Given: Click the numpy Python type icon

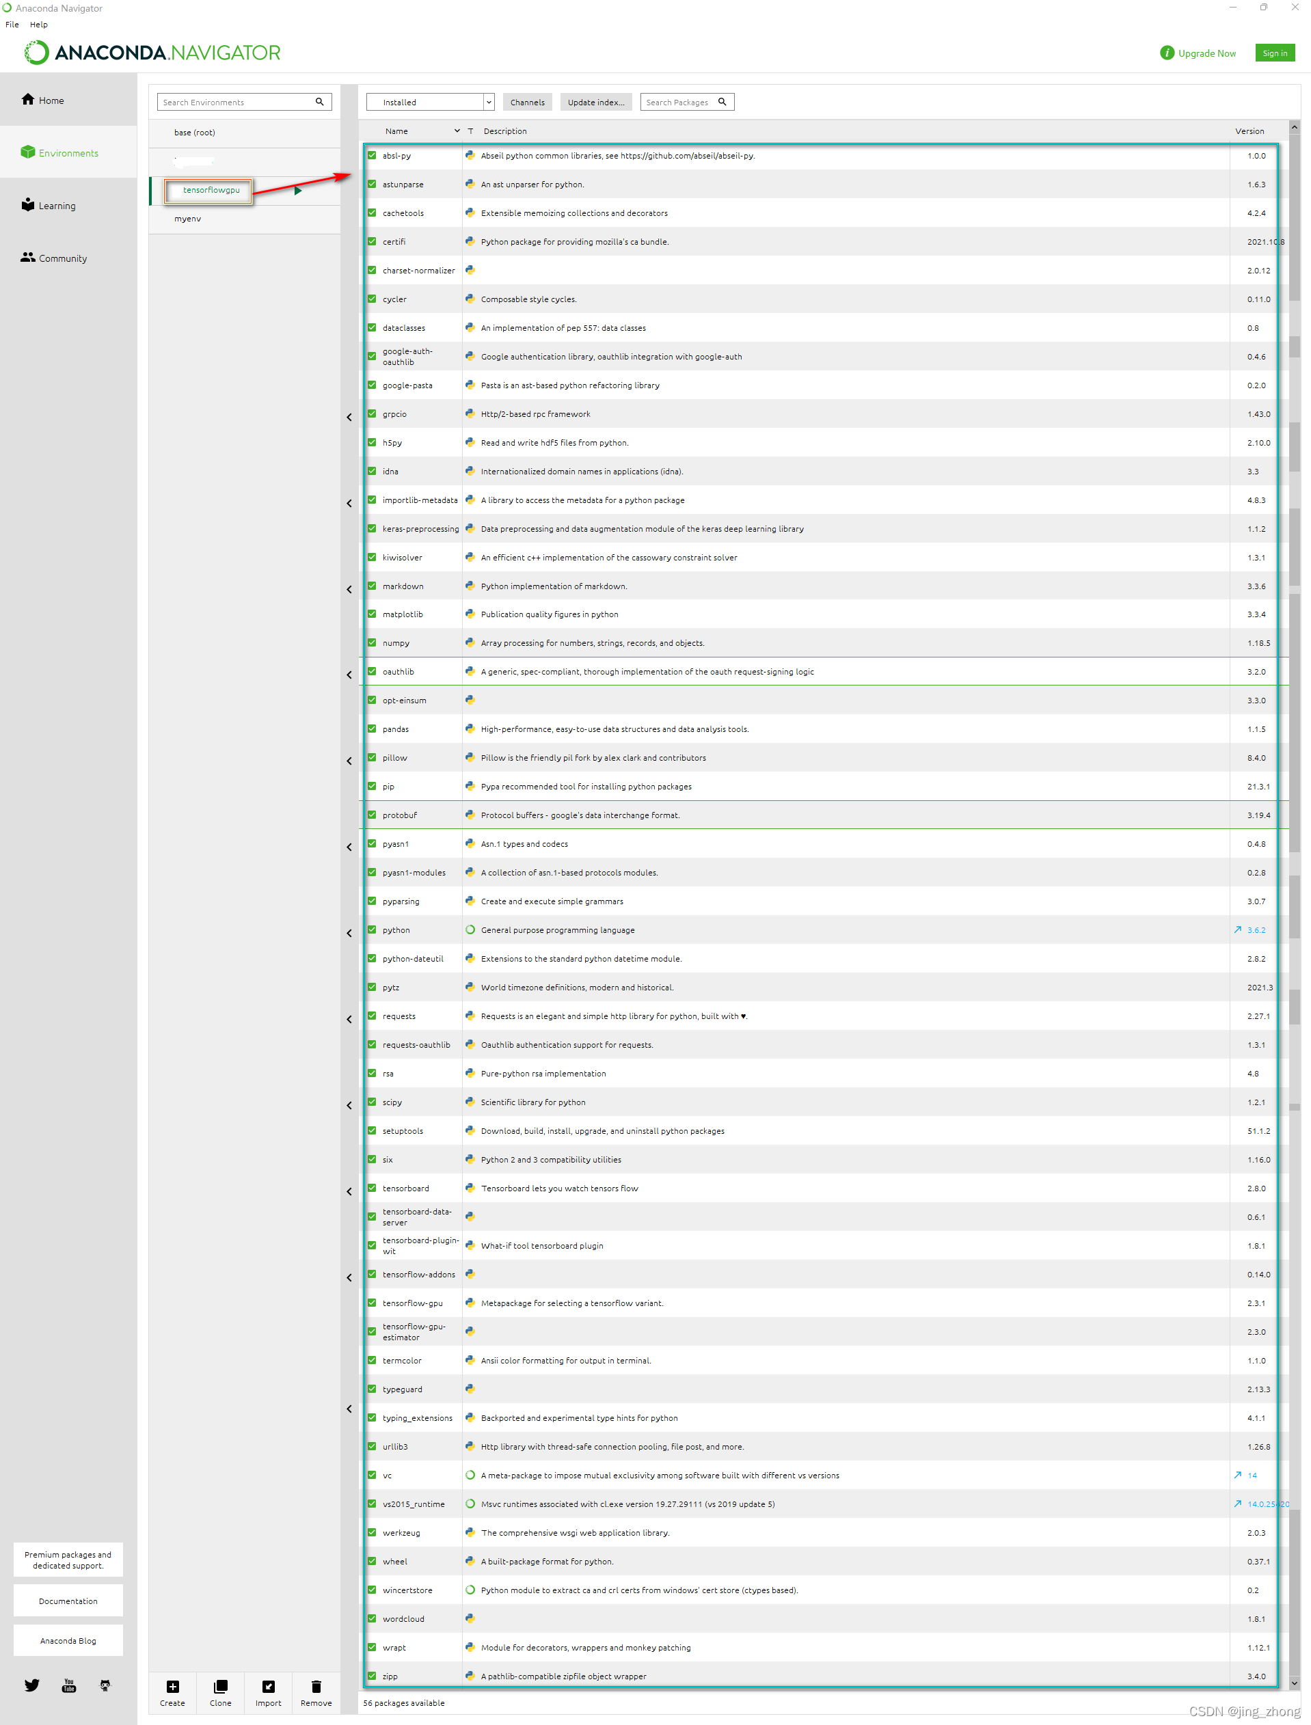Looking at the screenshot, I should 470,642.
